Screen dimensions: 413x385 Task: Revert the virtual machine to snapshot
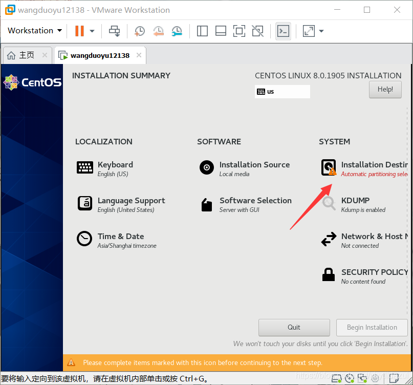coord(158,31)
